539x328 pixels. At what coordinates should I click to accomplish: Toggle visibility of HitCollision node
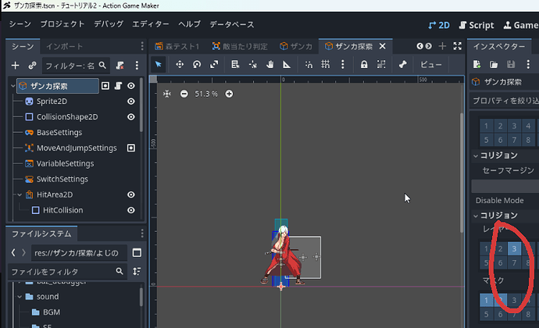click(x=131, y=210)
